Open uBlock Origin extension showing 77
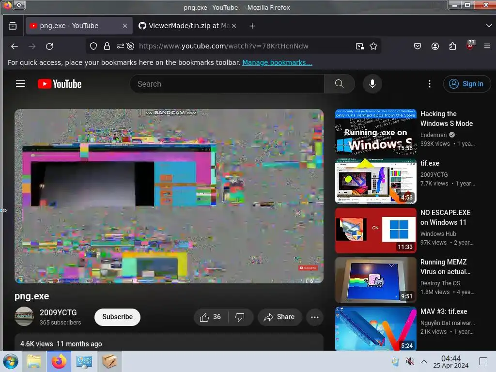Screen dimensions: 496x372 coord(470,45)
